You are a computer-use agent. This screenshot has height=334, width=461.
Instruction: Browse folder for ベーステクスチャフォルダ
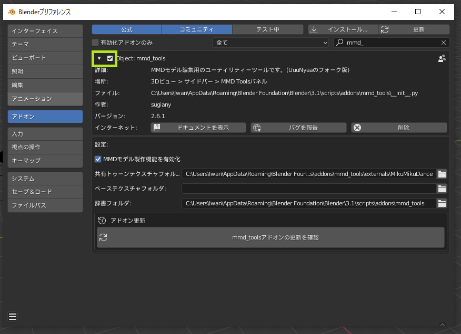pos(442,189)
